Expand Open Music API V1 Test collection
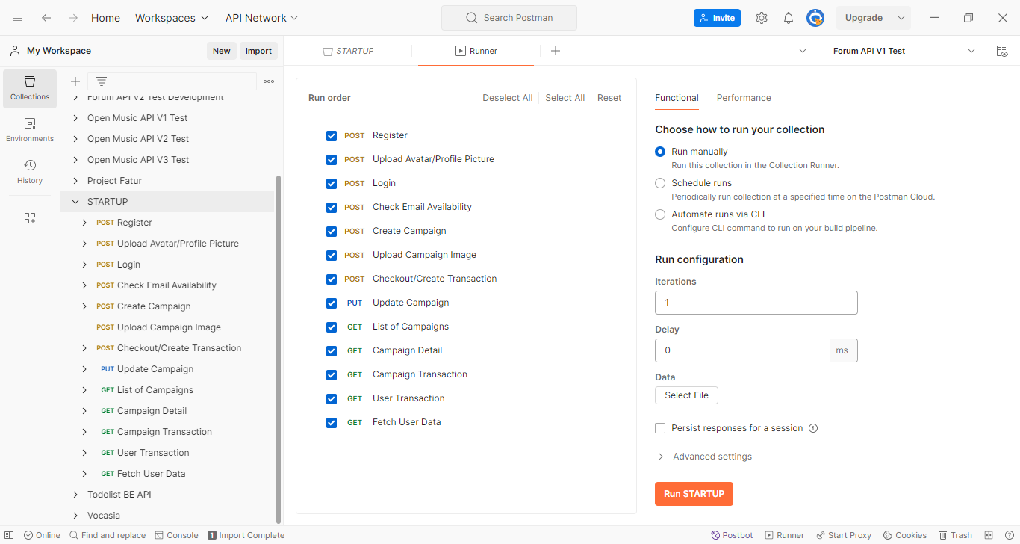1020x544 pixels. (x=75, y=118)
